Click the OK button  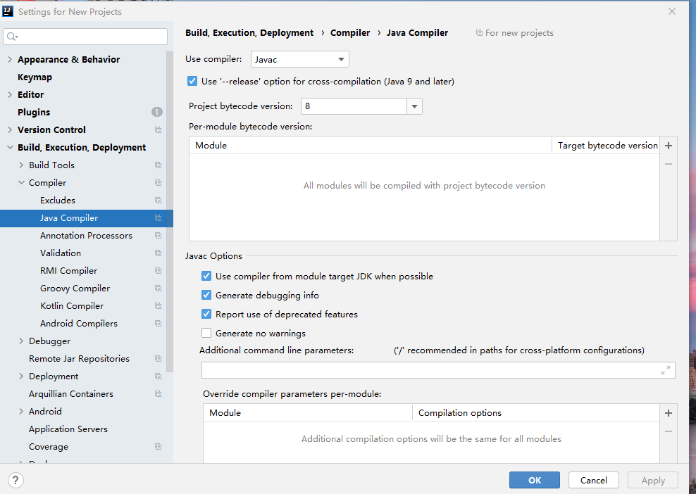pos(535,480)
